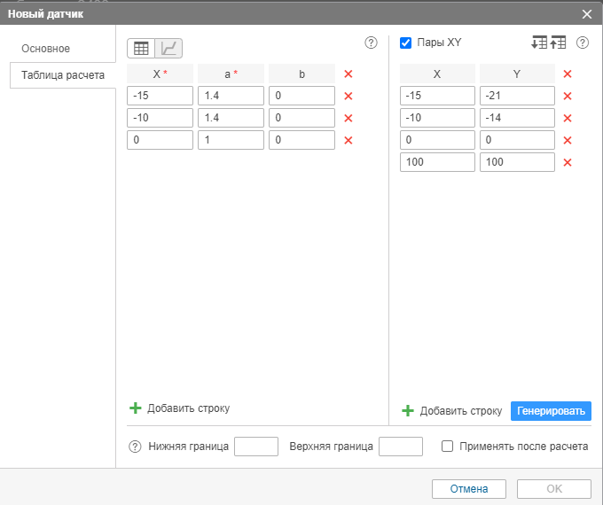This screenshot has height=505, width=603.
Task: Enable Применять после расчета checkbox
Action: coord(448,447)
